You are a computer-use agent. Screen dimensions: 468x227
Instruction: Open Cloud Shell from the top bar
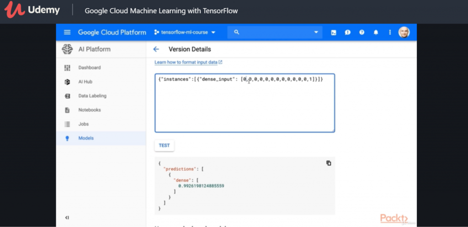334,32
